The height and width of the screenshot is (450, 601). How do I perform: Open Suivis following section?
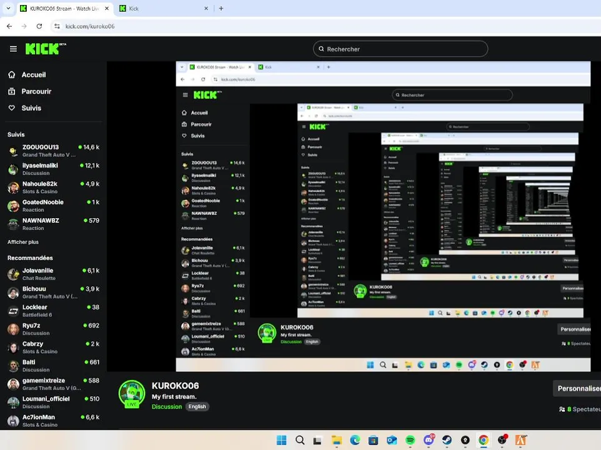click(x=31, y=108)
